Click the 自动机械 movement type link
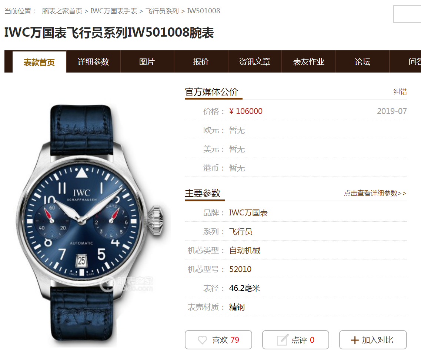The image size is (421, 359). click(x=245, y=250)
